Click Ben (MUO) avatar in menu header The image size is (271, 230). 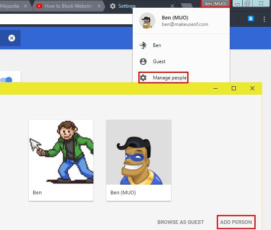(147, 21)
